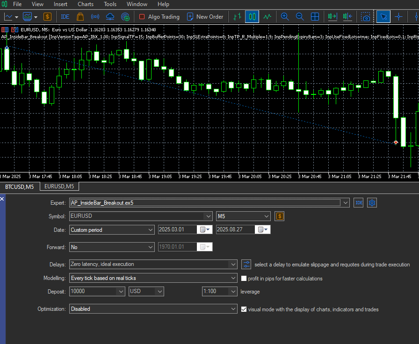
Task: Switch to the BTCUSD,M5 chart tab
Action: [x=20, y=186]
